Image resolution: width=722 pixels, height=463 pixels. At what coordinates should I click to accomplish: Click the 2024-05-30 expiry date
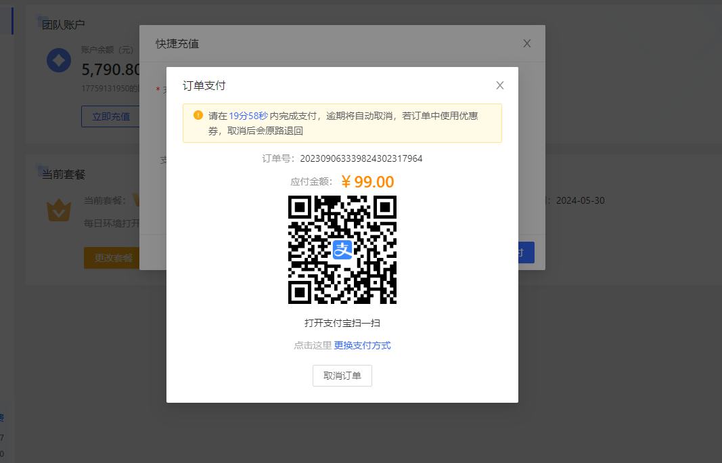pos(580,200)
